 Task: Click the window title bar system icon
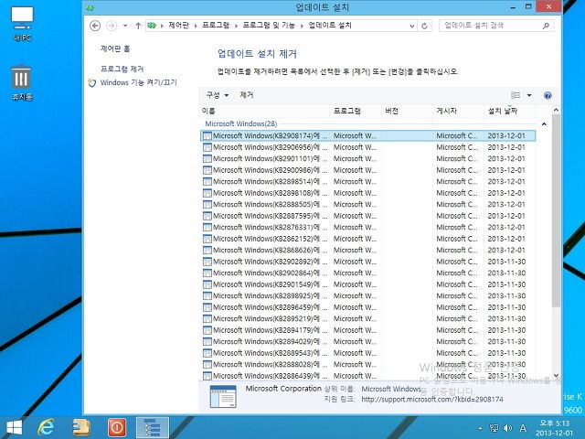pyautogui.click(x=90, y=7)
